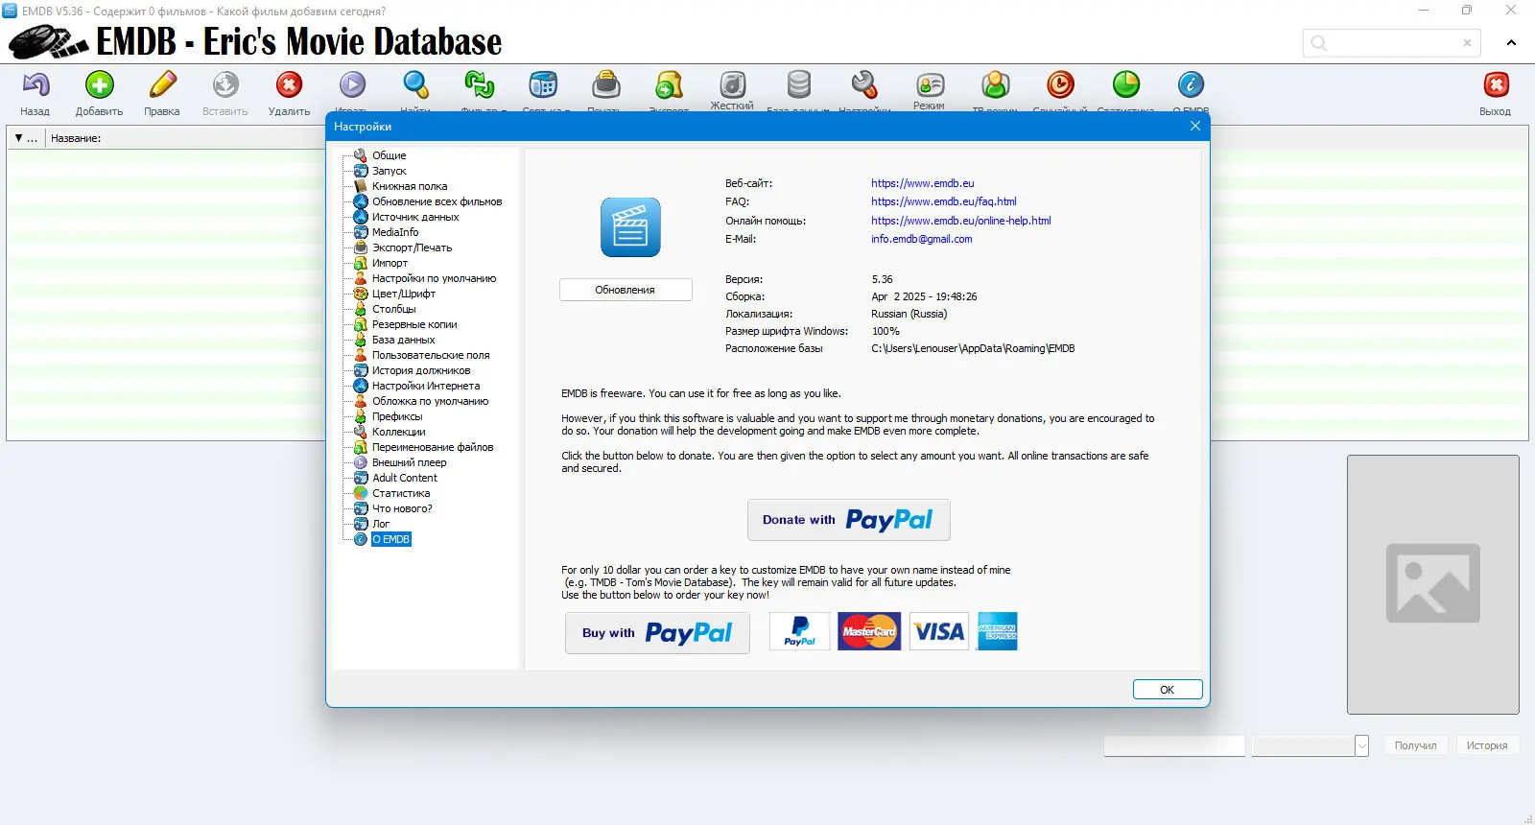Click the Export toolbar icon
The image size is (1535, 825).
(x=669, y=85)
